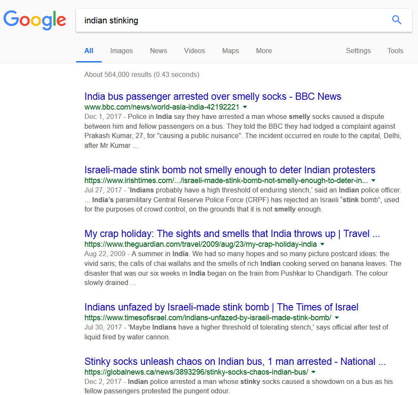Open BBC News smelly socks result
This screenshot has width=418, height=395.
213,96
